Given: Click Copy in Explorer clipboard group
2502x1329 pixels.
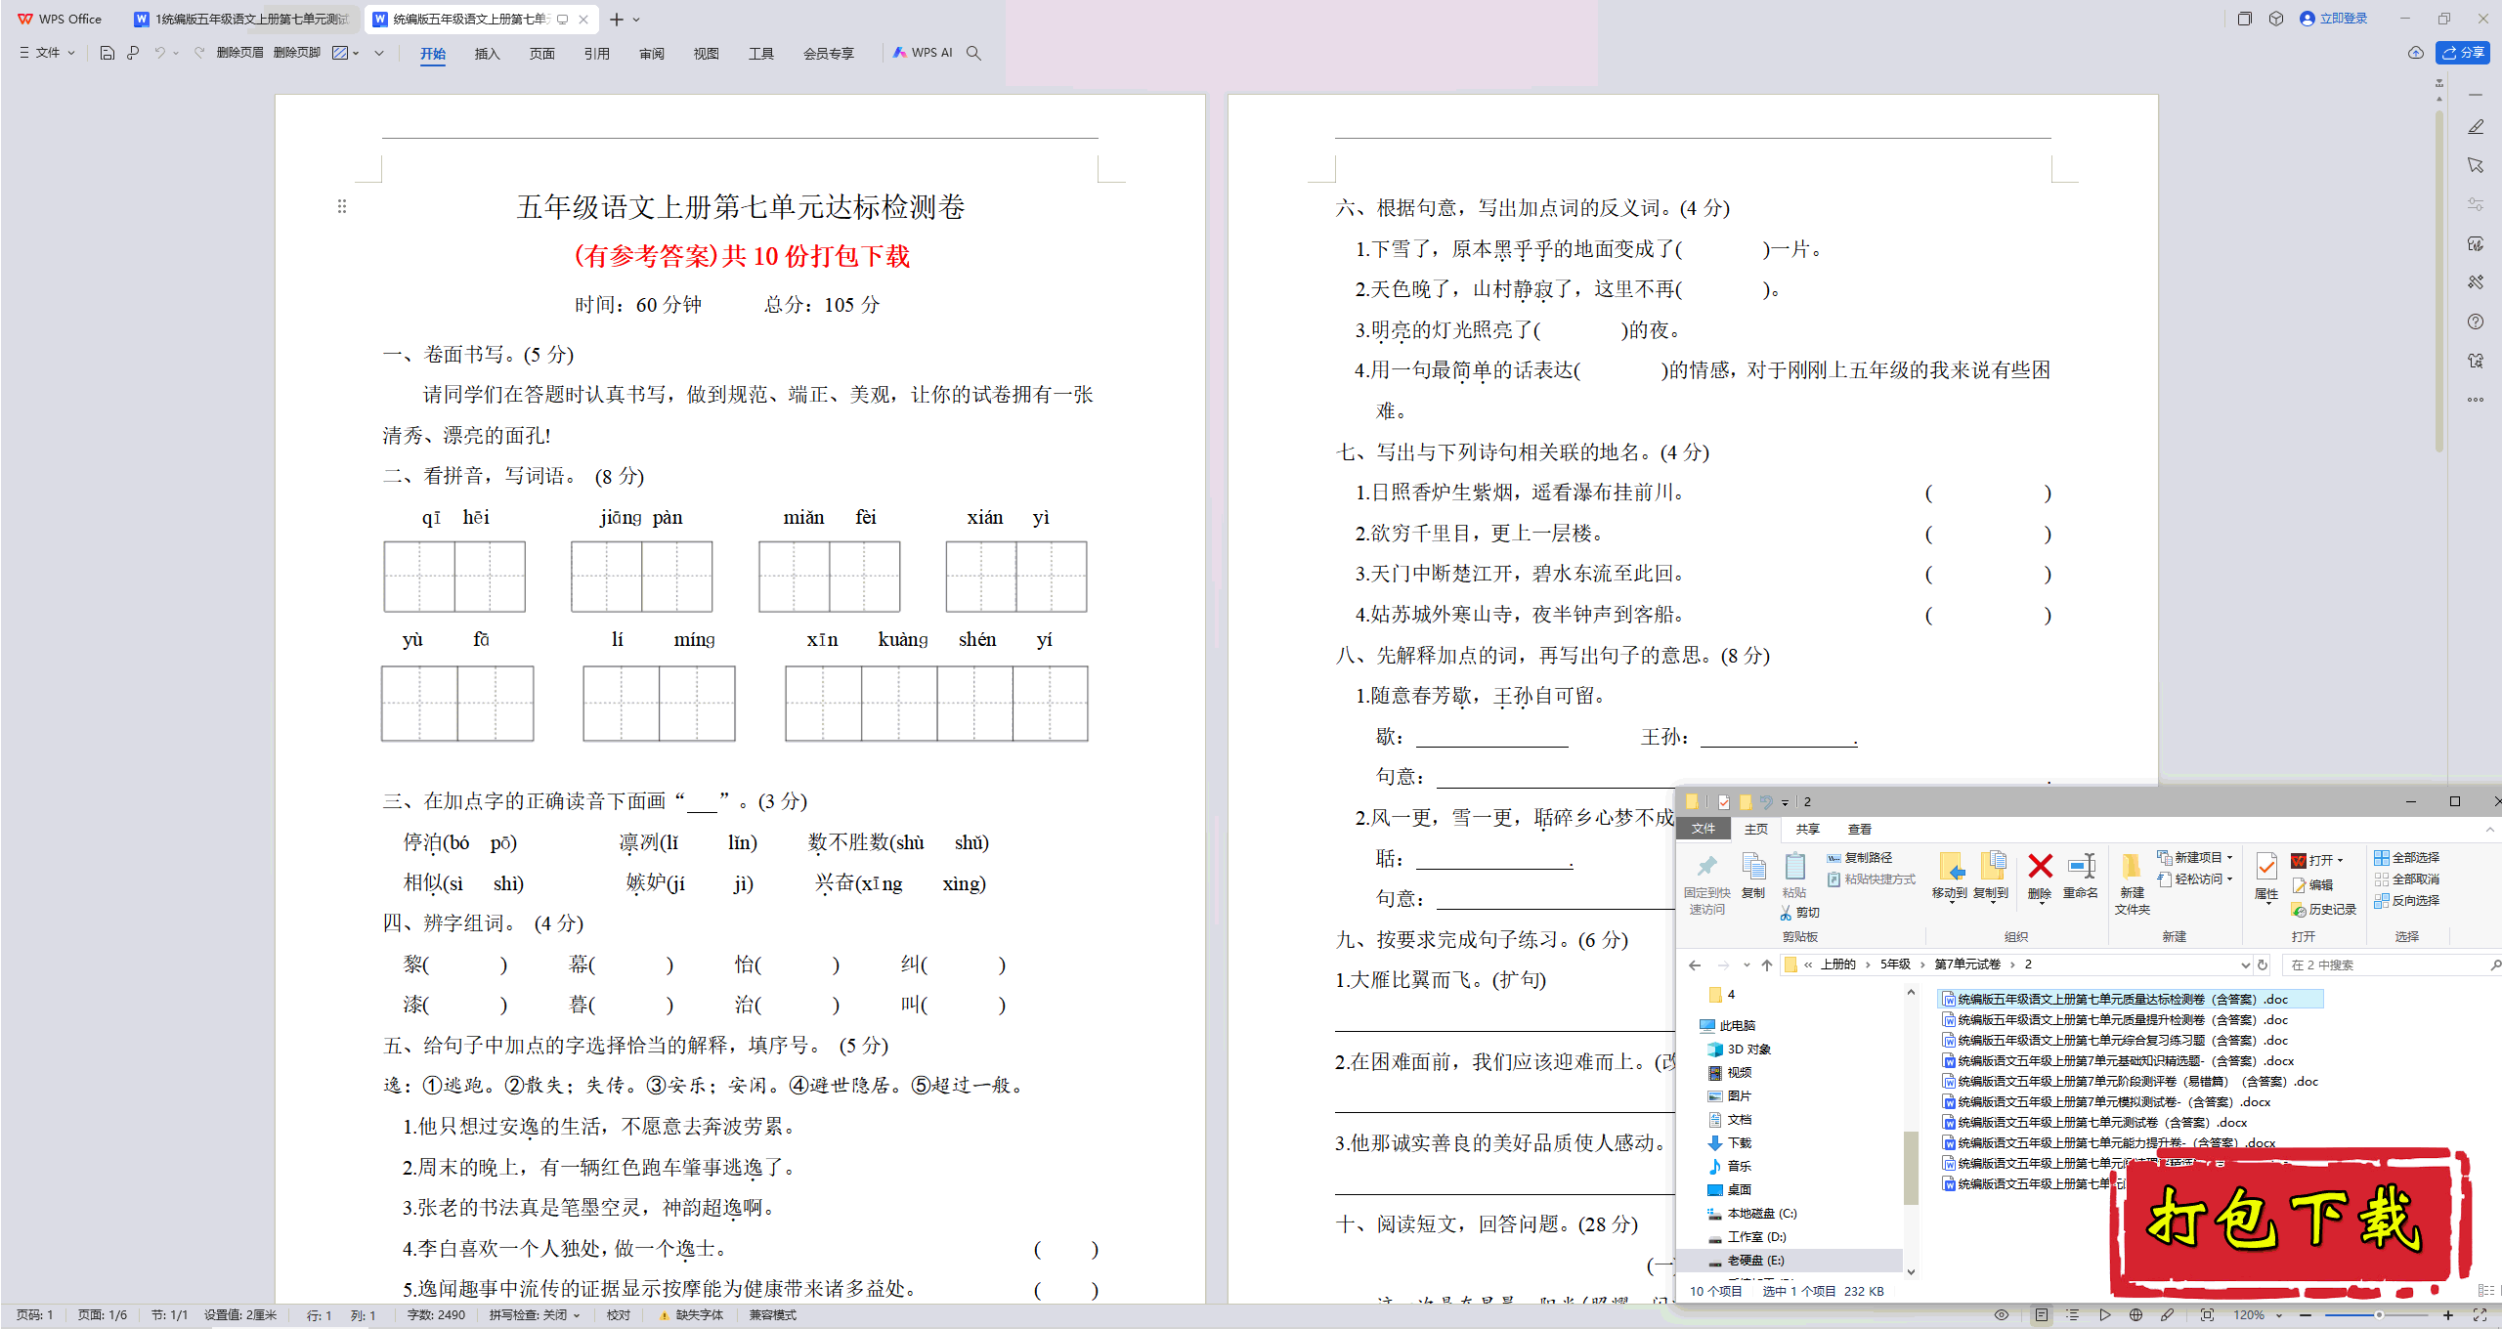Looking at the screenshot, I should (1753, 876).
